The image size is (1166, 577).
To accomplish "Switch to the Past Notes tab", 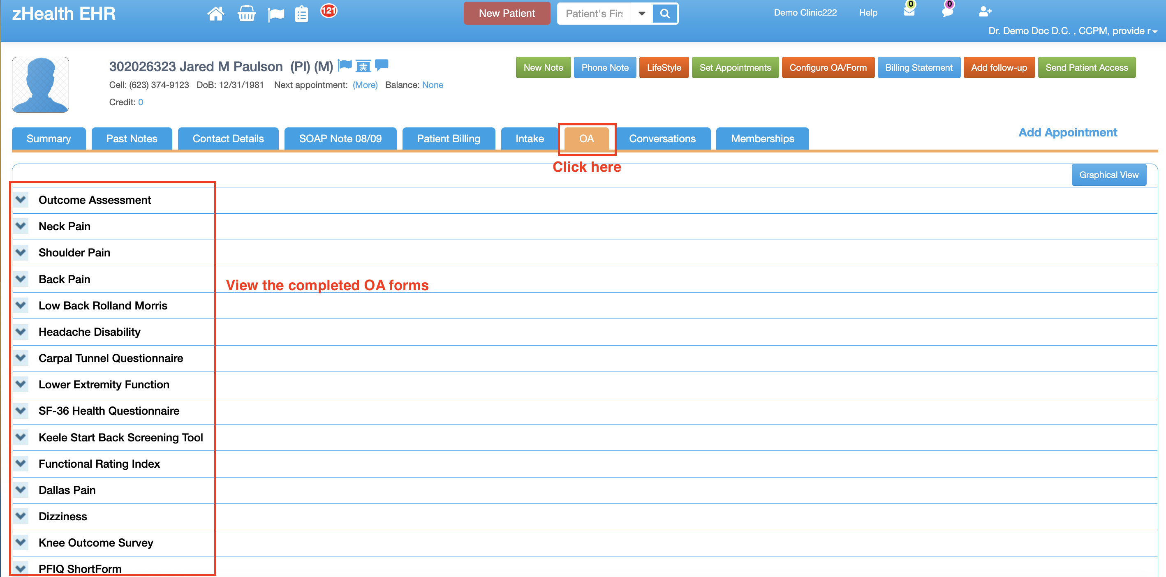I will pos(132,138).
